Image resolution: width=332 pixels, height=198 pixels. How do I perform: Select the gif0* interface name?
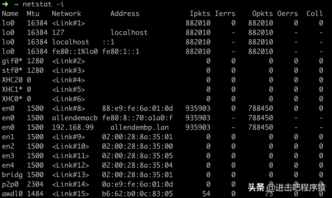[x=12, y=61]
